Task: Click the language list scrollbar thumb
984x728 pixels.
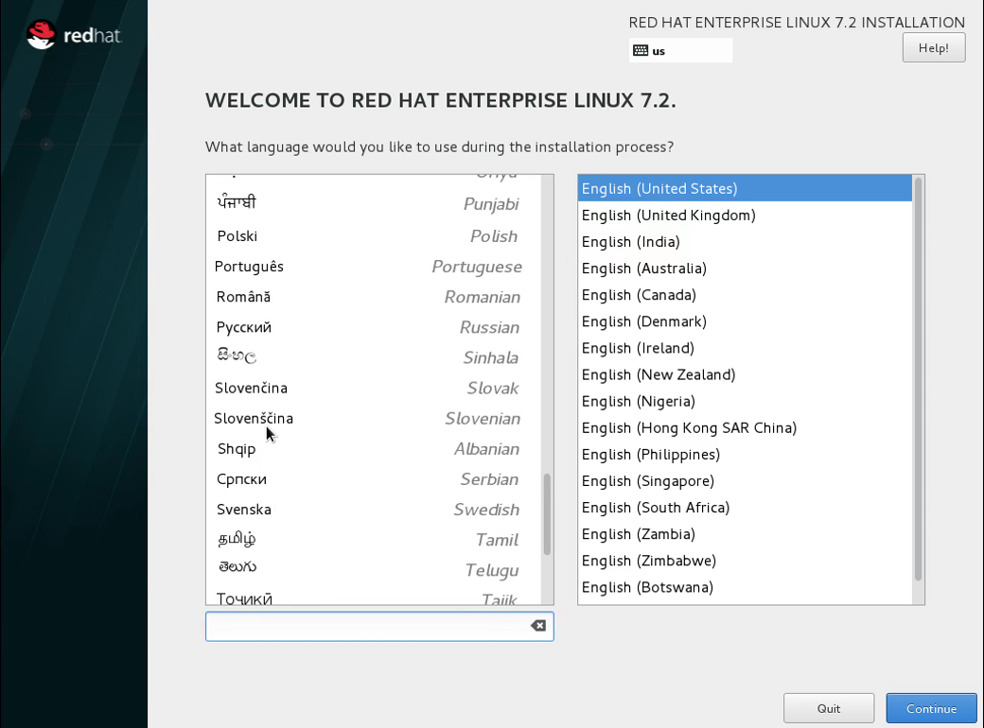Action: [x=547, y=514]
